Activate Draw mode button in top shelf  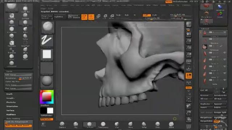(91, 17)
